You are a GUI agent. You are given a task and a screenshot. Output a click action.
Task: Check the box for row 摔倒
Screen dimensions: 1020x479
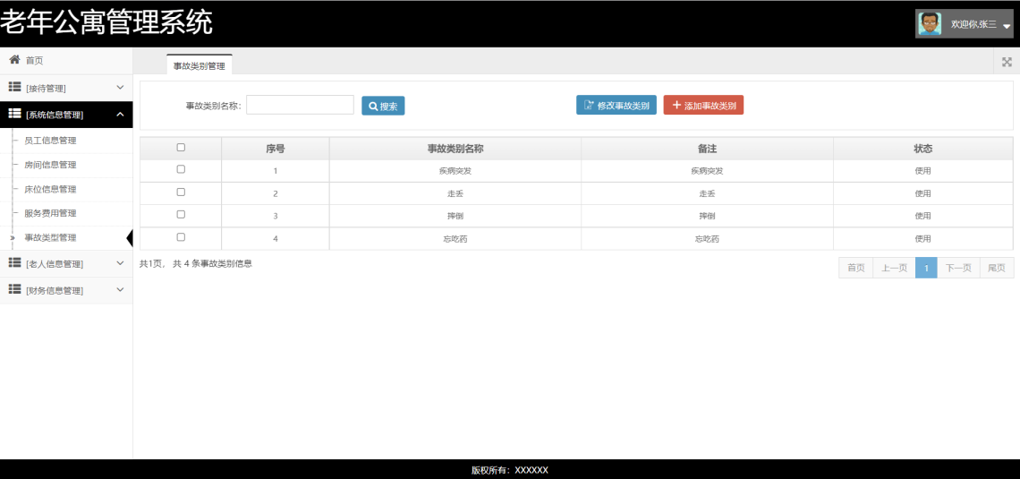point(181,214)
